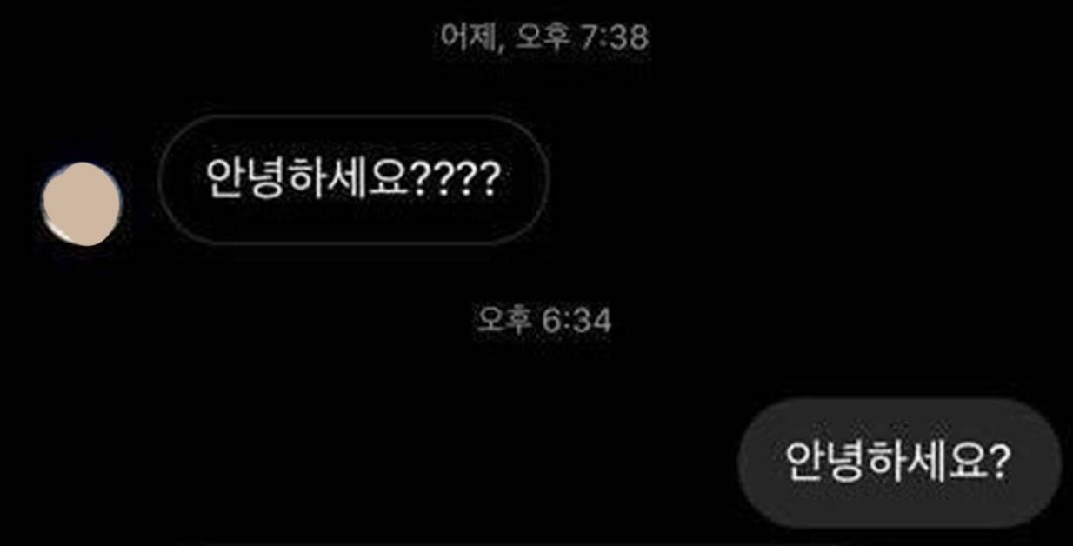The width and height of the screenshot is (1073, 546).
Task: Select the received message 안녕하세요????
Action: click(x=353, y=179)
